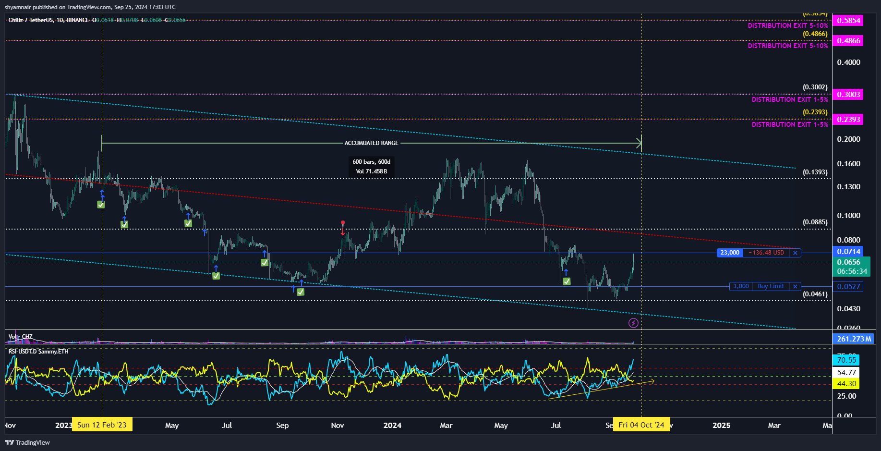This screenshot has height=451, width=881.
Task: Click the 0.0656 current price label
Action: (x=848, y=262)
